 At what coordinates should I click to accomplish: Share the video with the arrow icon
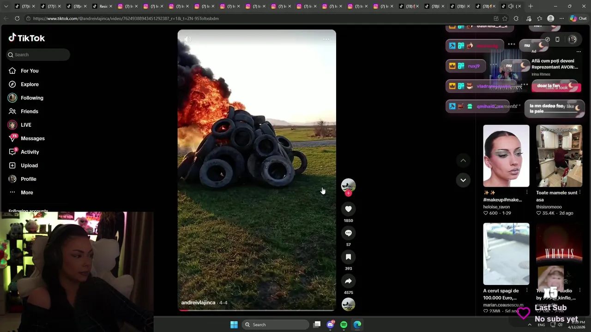pos(348,281)
